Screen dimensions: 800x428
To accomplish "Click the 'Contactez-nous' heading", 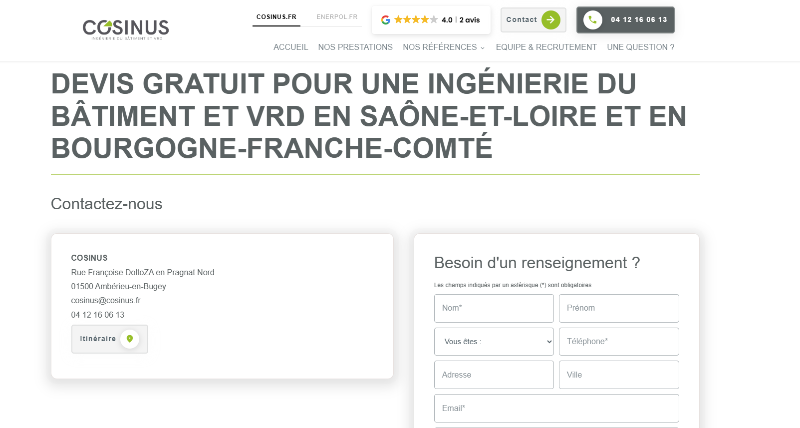I will tap(107, 204).
